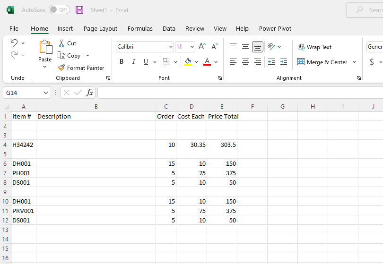Open the Underline style dropdown arrow
Image resolution: width=383 pixels, height=264 pixels.
[x=155, y=62]
